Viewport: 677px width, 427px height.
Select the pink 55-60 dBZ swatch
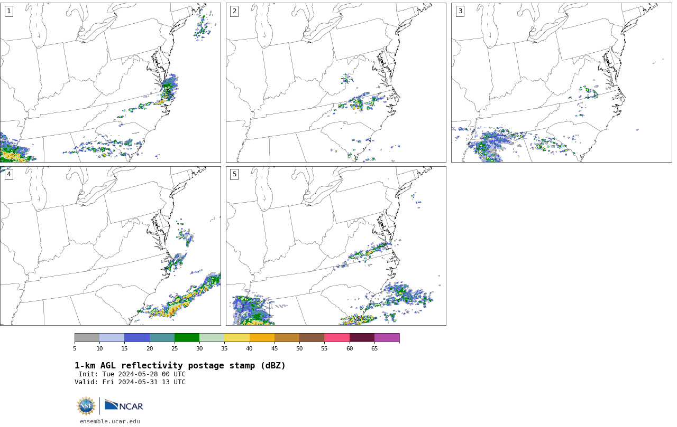click(x=337, y=338)
